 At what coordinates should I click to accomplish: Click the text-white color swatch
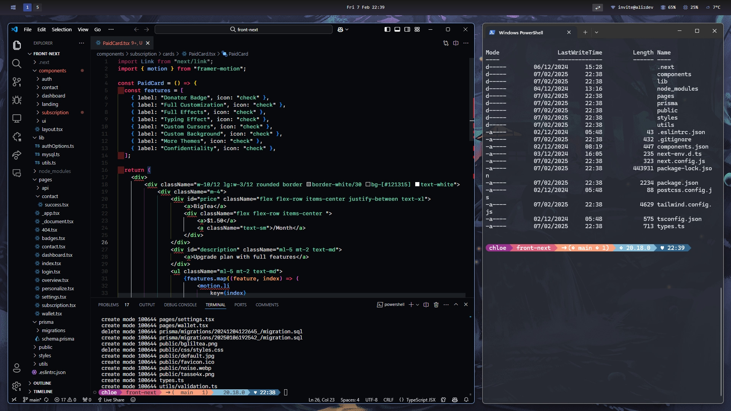pos(417,184)
